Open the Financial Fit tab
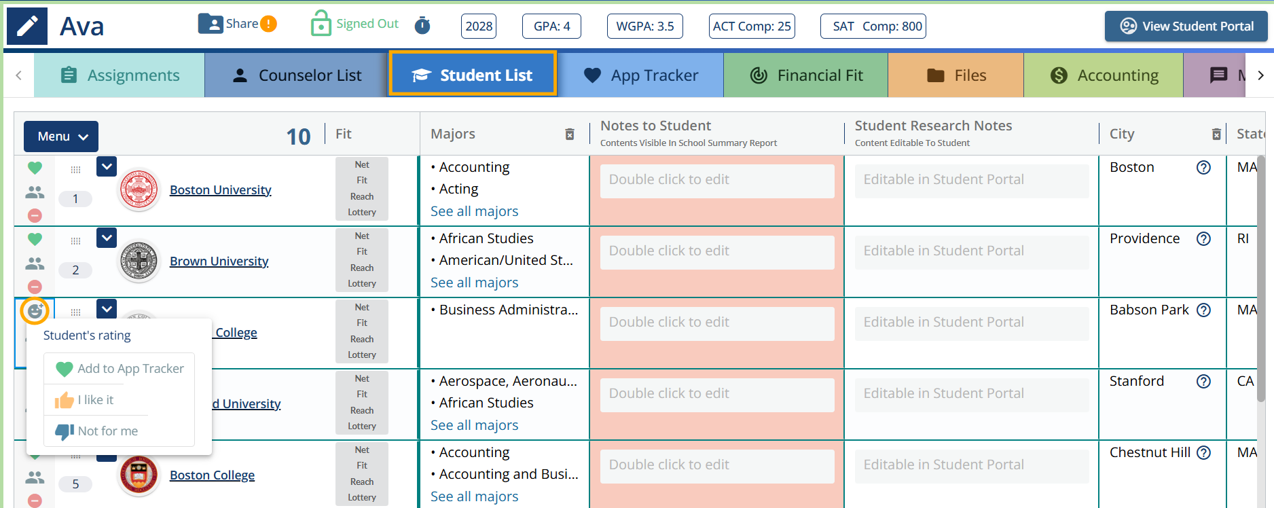 click(x=806, y=75)
